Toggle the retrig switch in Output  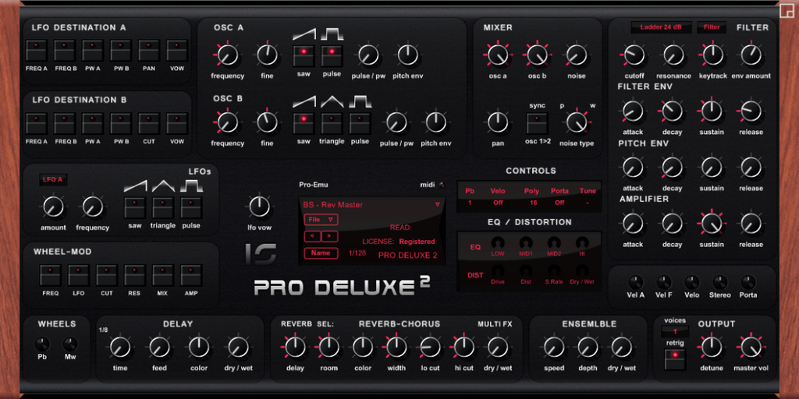(x=675, y=358)
